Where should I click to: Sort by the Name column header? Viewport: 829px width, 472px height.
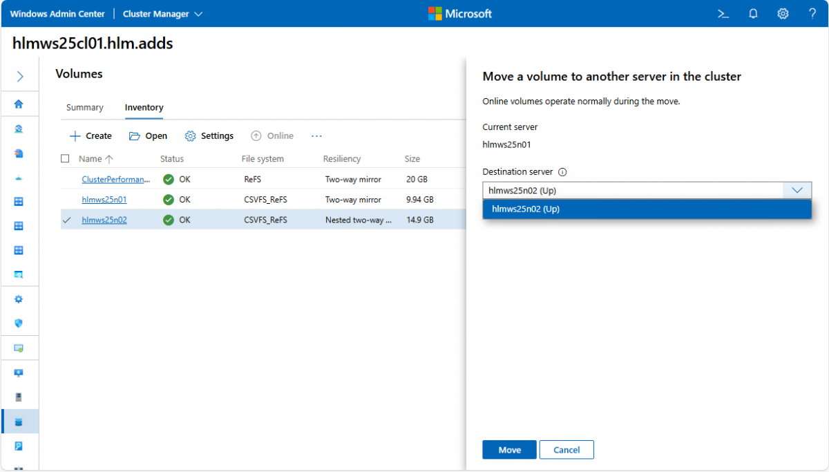coord(90,159)
